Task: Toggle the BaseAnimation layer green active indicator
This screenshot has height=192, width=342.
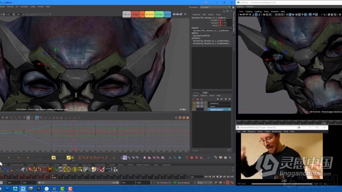Action: click(x=229, y=109)
